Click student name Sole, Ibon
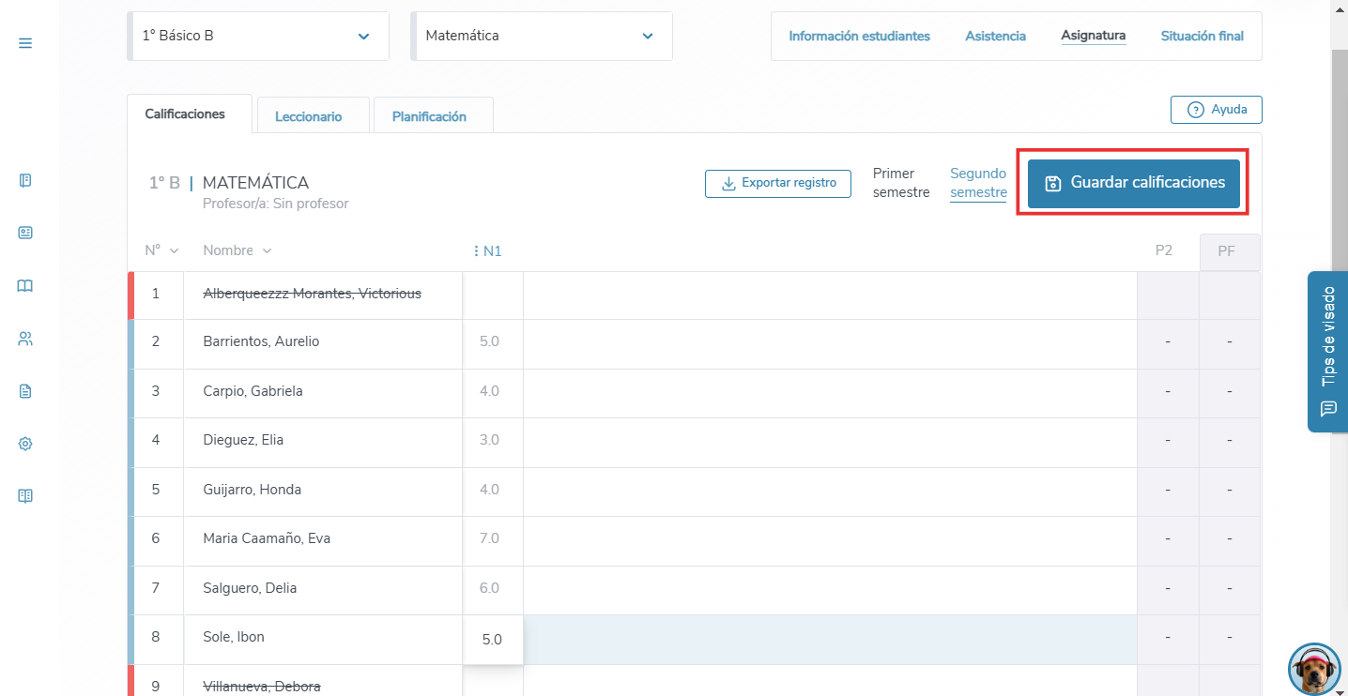Image resolution: width=1348 pixels, height=696 pixels. coord(234,637)
